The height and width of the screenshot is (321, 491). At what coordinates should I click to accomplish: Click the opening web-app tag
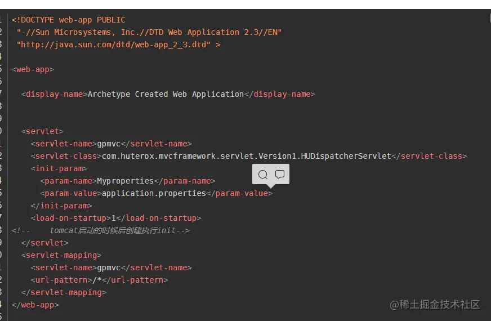click(x=33, y=69)
